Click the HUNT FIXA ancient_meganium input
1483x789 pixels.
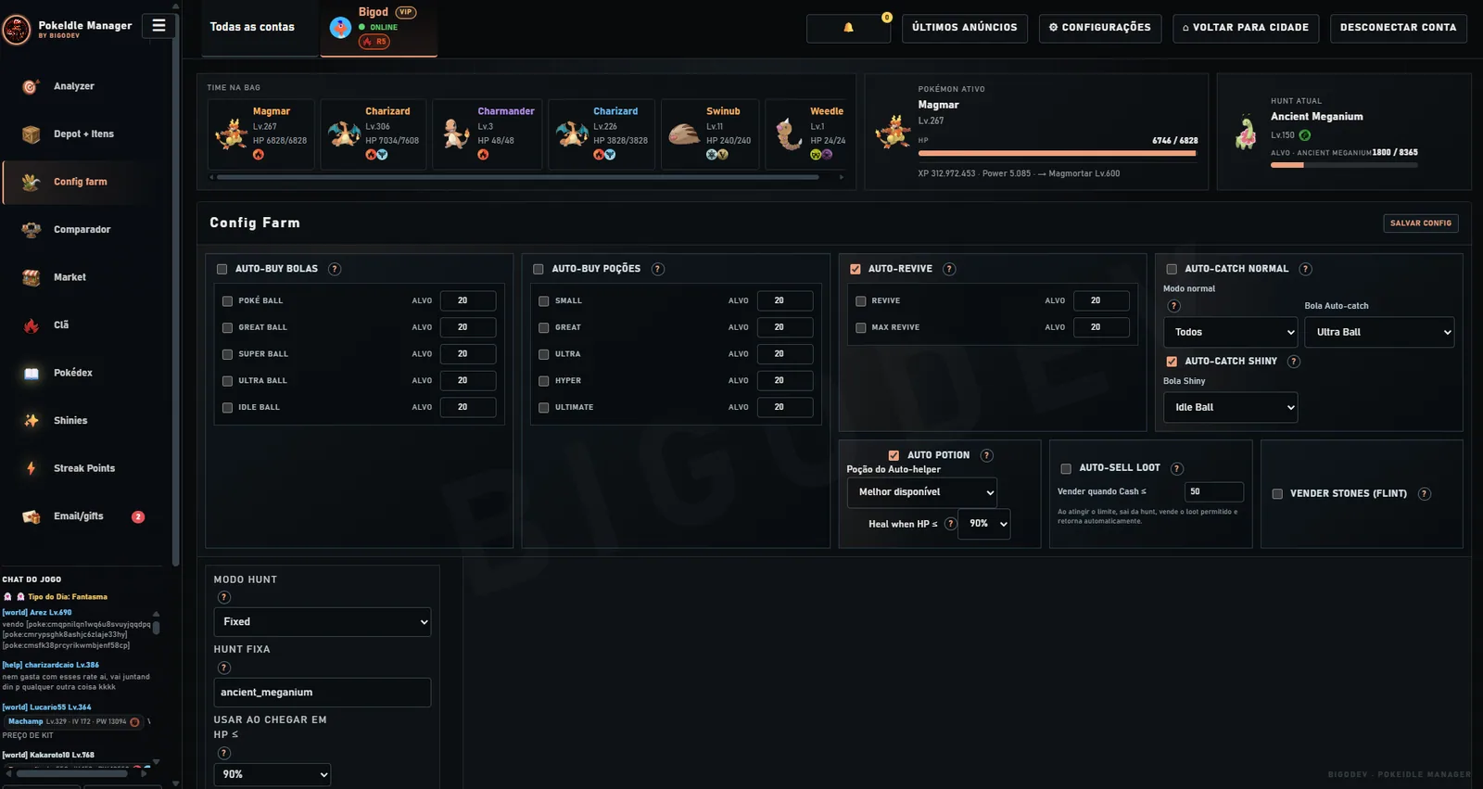click(323, 693)
